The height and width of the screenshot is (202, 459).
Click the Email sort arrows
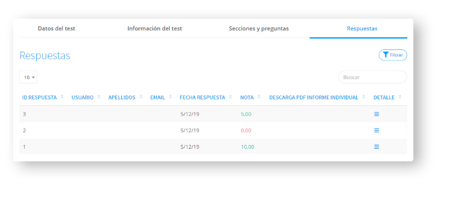(170, 97)
